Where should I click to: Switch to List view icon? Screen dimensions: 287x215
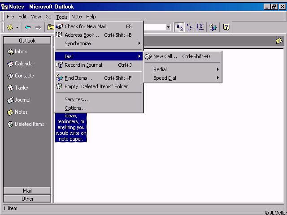pos(200,27)
